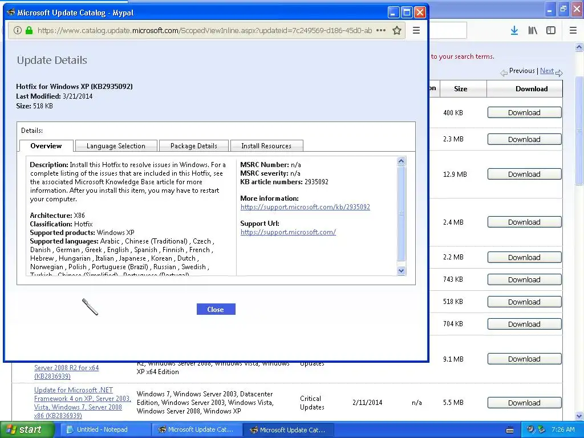584x438 pixels.
Task: Click the site information icon in popup address bar
Action: (18, 31)
